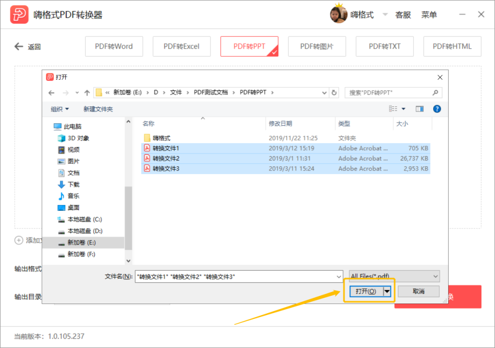Switch to the PDF转Word tab
The height and width of the screenshot is (348, 495).
[x=114, y=46]
